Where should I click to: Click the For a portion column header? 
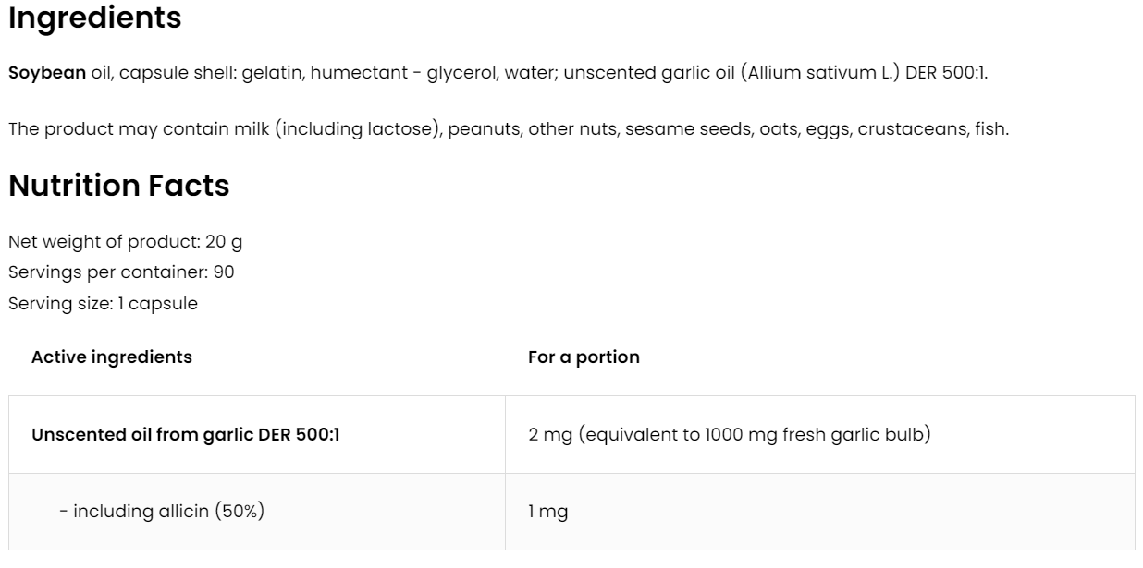[584, 357]
